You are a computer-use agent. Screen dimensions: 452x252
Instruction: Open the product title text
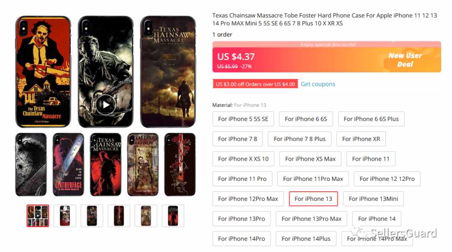(x=325, y=19)
